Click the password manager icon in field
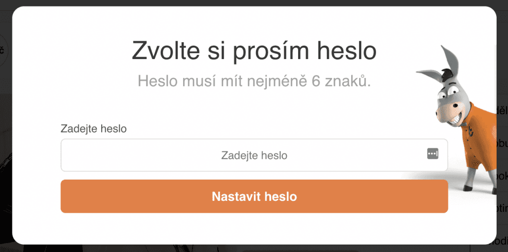This screenshot has height=252, width=508. [433, 154]
